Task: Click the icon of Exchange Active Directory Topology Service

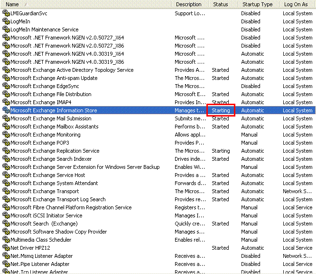Action: point(6,70)
